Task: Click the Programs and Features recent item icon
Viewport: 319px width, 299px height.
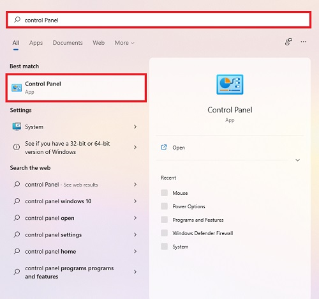Action: 164,220
